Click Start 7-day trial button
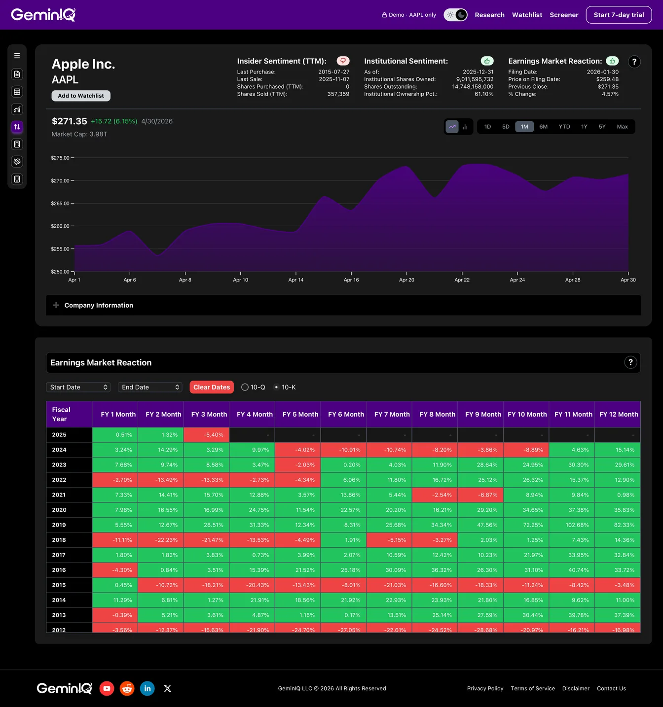 pyautogui.click(x=619, y=15)
